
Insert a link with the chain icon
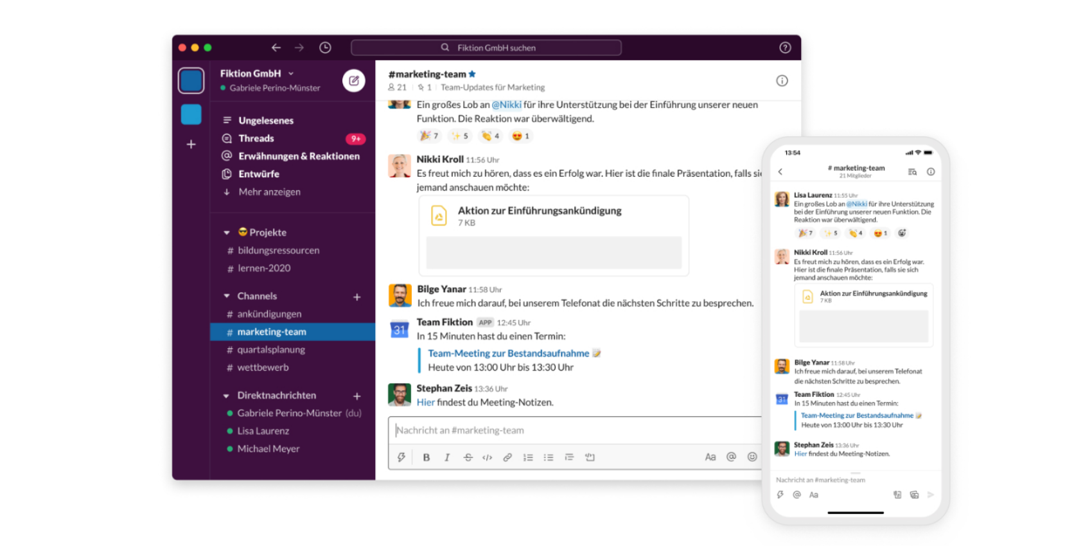point(507,457)
